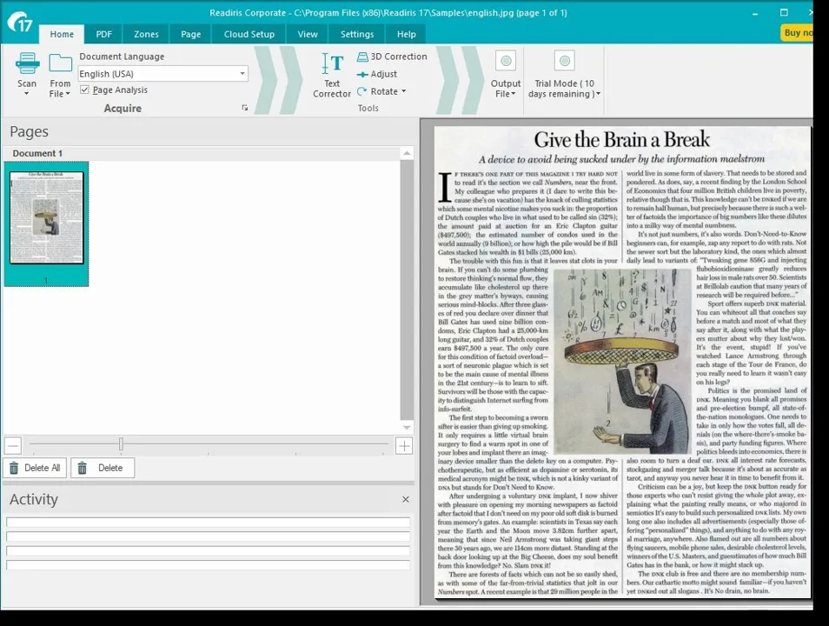Viewport: 829px width, 626px height.
Task: Click Pages panel scroll down arrow
Action: pyautogui.click(x=407, y=427)
